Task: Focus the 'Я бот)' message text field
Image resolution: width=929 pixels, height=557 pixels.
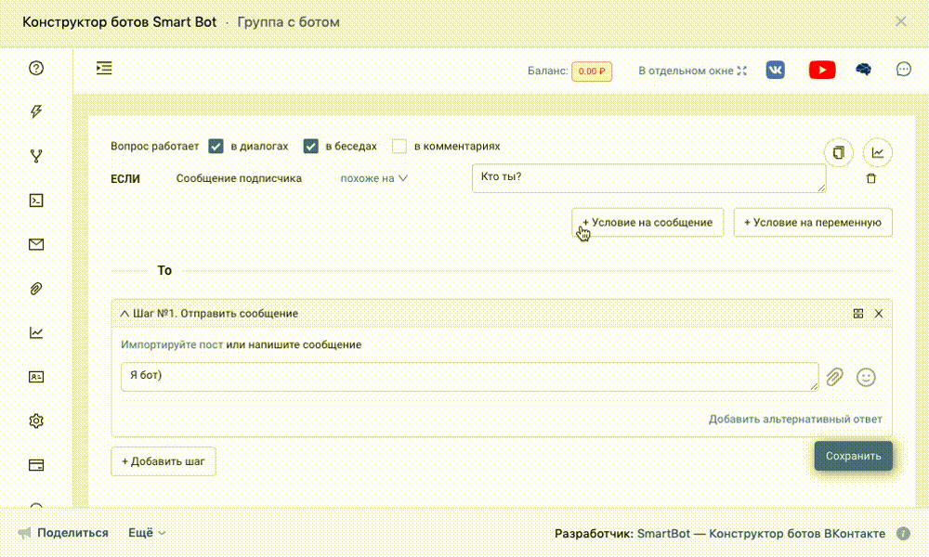Action: tap(470, 377)
